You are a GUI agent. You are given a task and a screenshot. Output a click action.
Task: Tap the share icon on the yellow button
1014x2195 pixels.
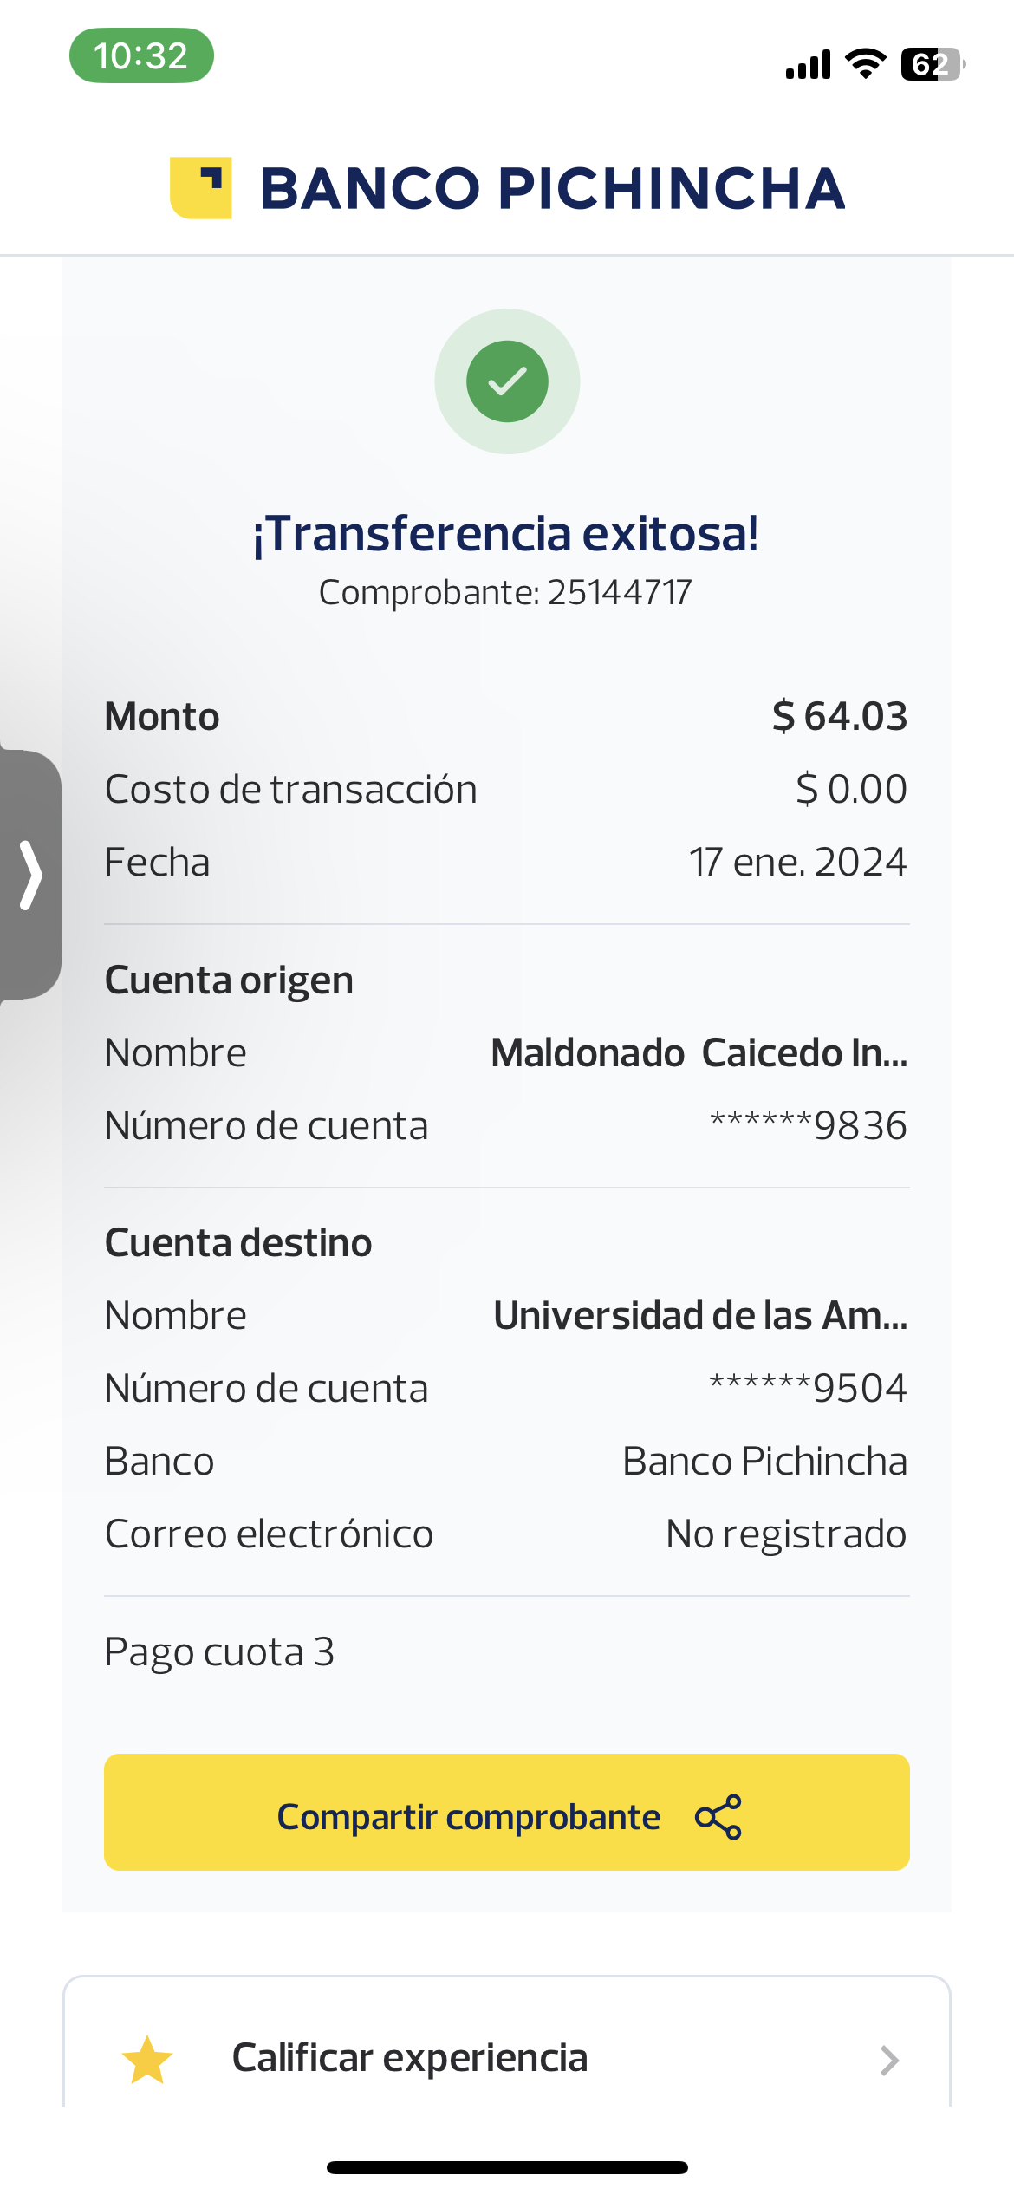coord(718,1816)
